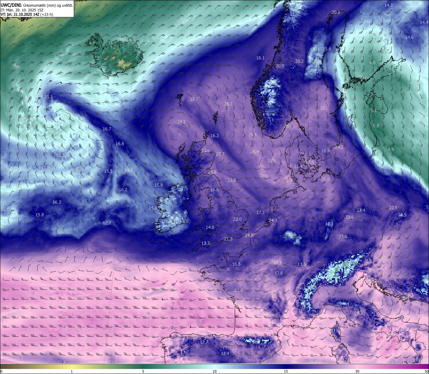429x374 pixels.
Task: Click the 25.2 value over the Baltic
Action: coord(324,108)
